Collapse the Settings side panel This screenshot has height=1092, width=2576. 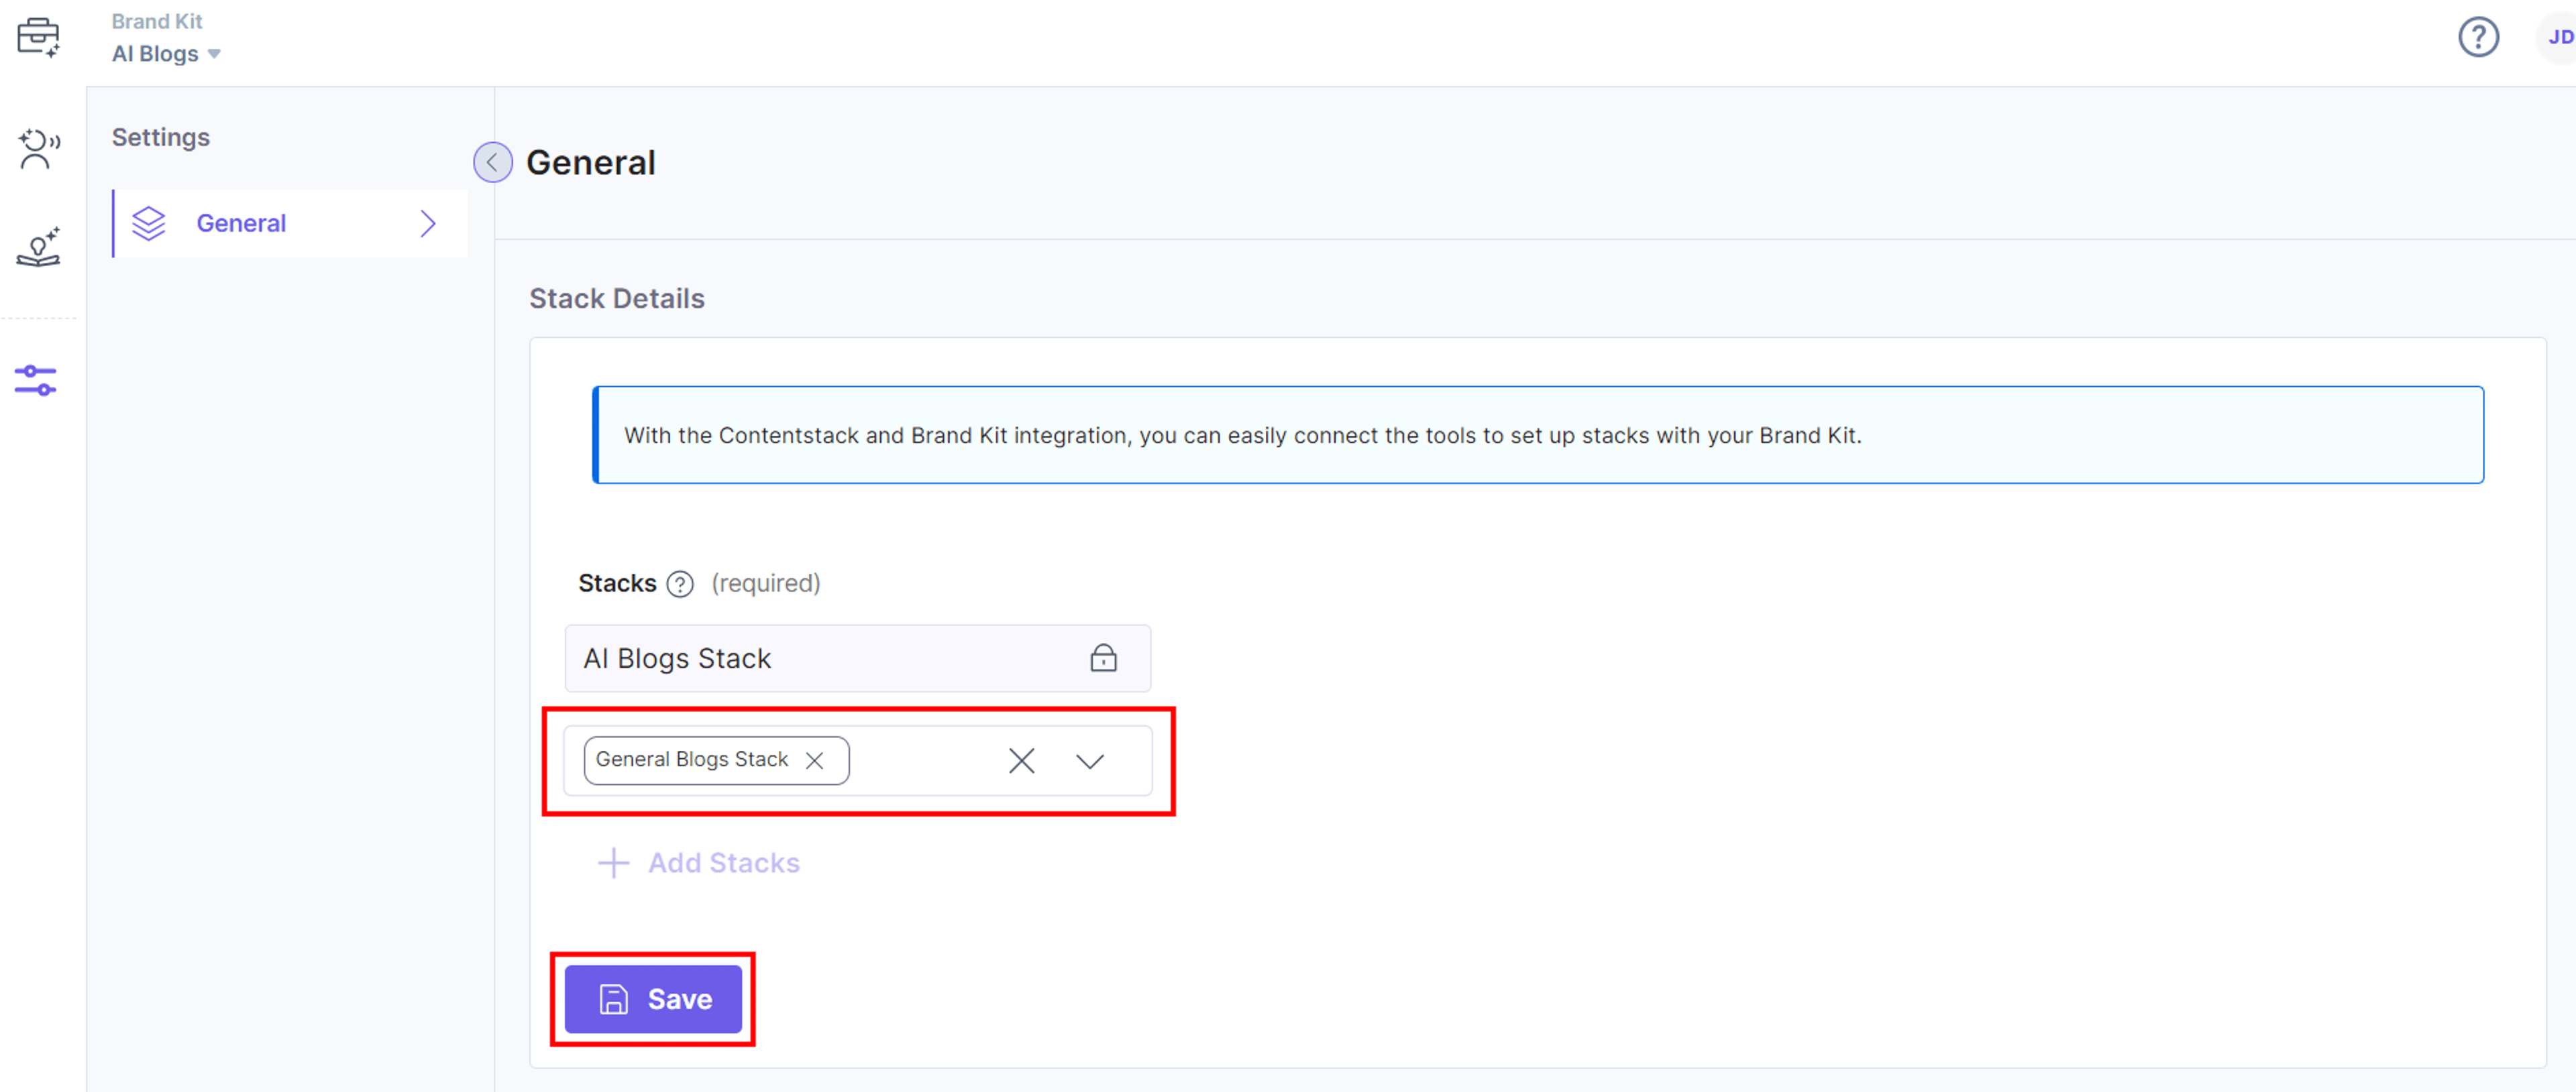coord(493,162)
